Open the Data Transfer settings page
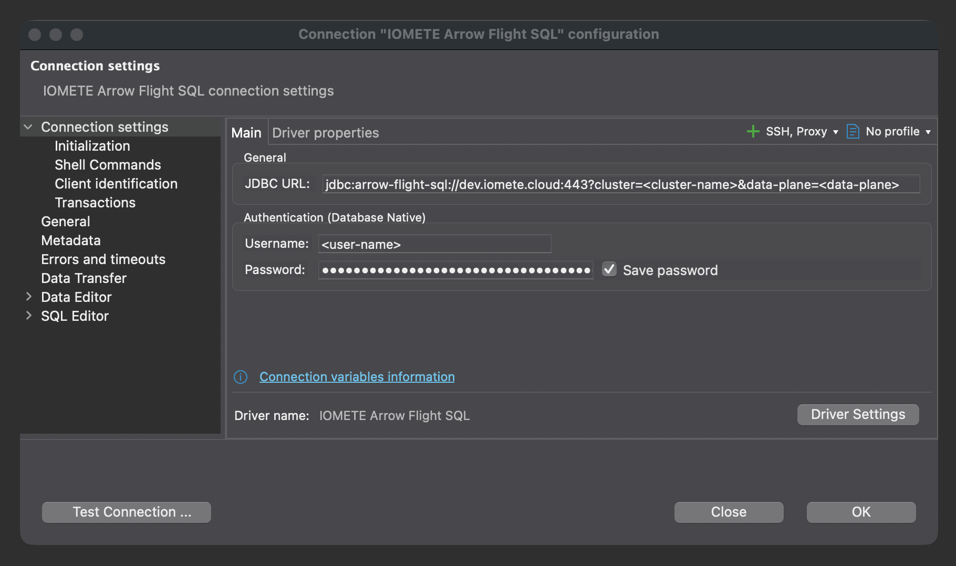The width and height of the screenshot is (956, 566). 84,278
